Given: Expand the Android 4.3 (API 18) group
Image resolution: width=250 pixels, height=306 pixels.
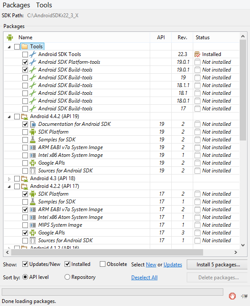Looking at the screenshot, I should point(9,179).
